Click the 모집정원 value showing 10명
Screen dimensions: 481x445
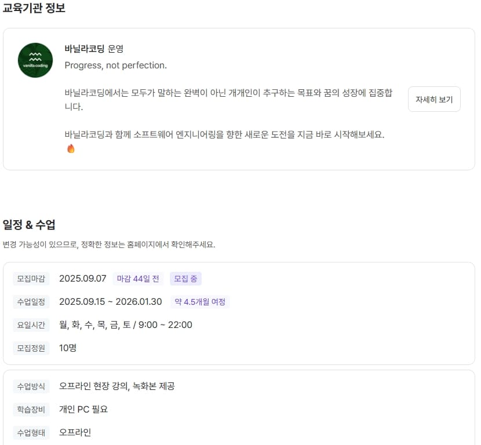coord(68,348)
